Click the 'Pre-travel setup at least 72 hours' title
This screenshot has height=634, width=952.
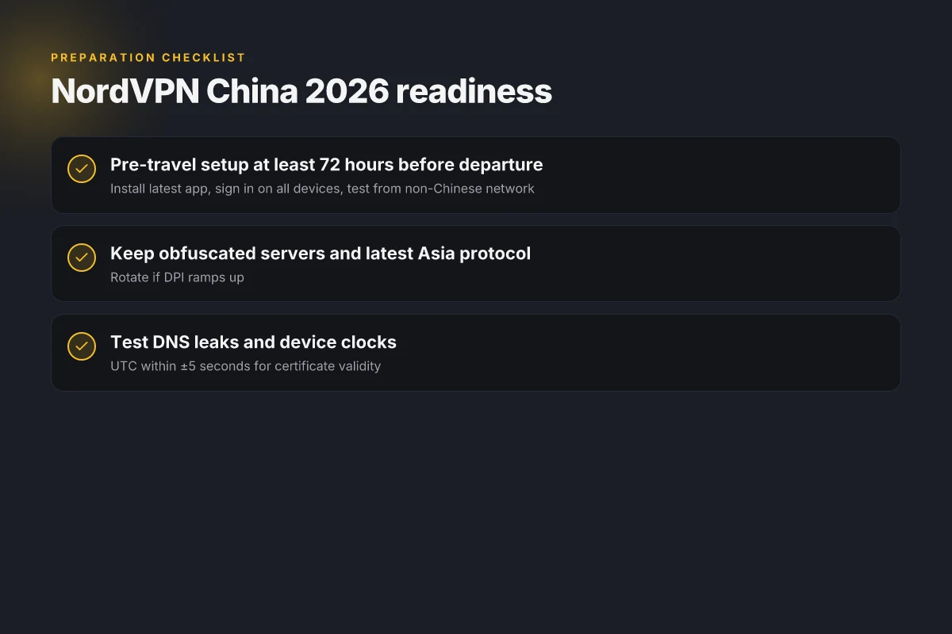tap(326, 165)
